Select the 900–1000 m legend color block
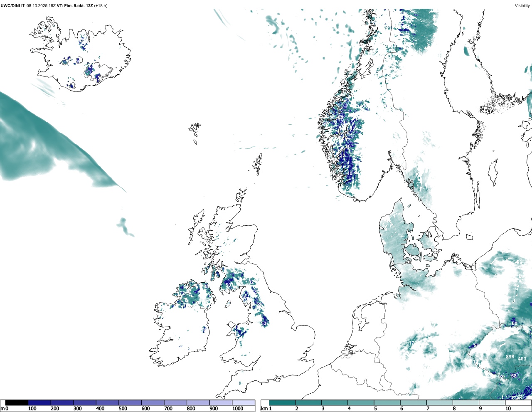 [x=221, y=403]
